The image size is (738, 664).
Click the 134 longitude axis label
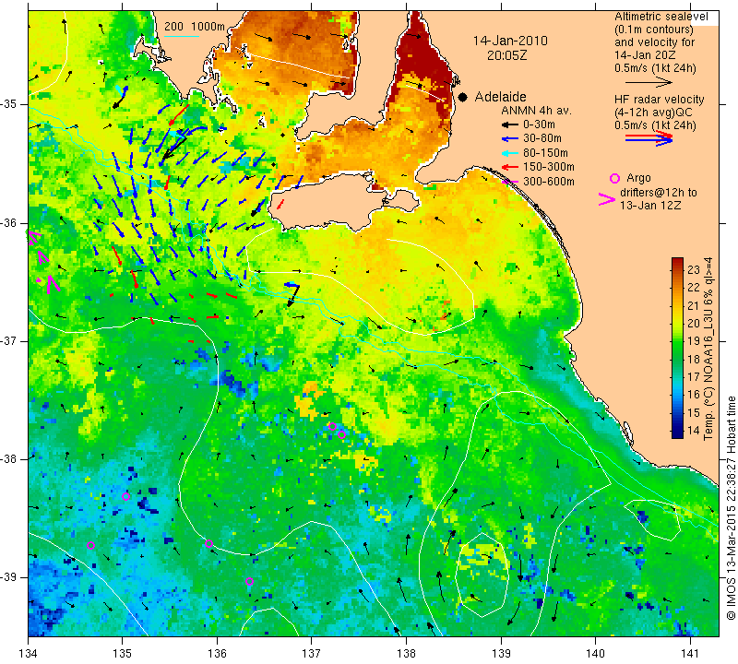[29, 654]
